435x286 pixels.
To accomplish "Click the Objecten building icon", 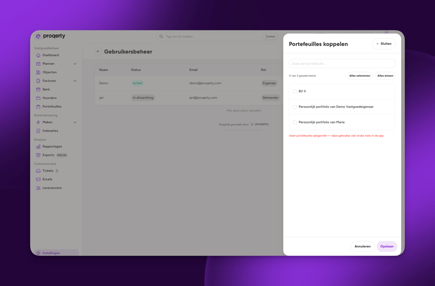I will [38, 72].
